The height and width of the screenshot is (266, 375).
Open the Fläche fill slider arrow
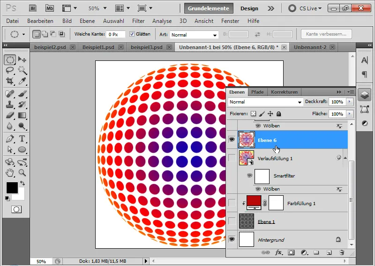pos(349,114)
